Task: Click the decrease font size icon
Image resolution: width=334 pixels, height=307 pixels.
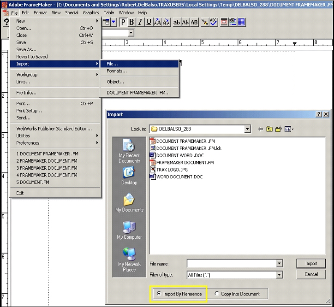Action: click(166, 22)
